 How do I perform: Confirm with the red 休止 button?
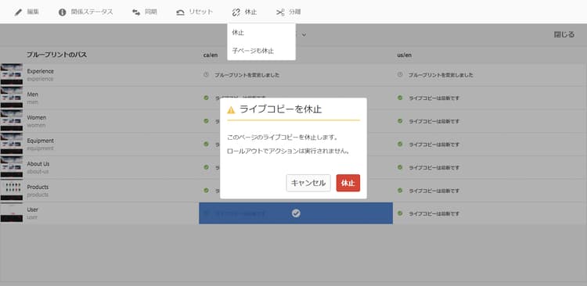click(348, 183)
